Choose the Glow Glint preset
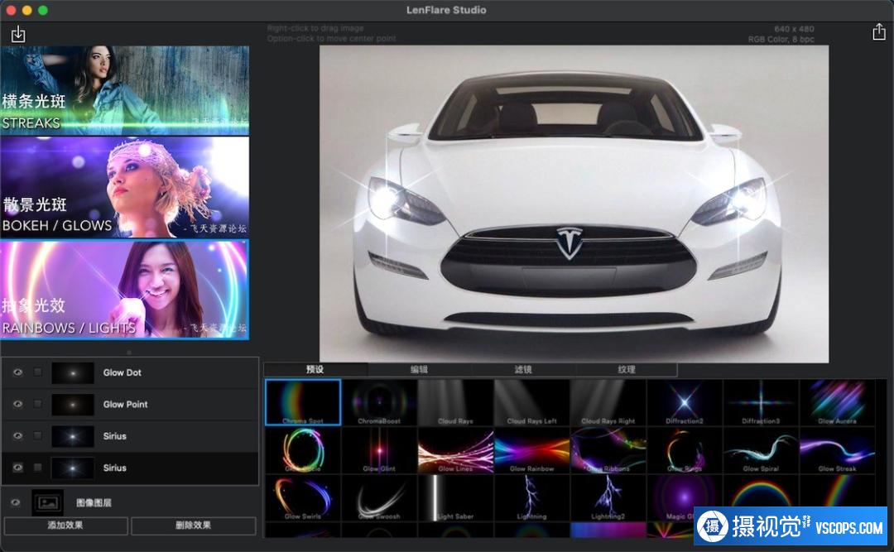The height and width of the screenshot is (552, 894). 379,450
